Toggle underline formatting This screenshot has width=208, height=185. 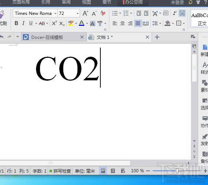click(x=31, y=23)
